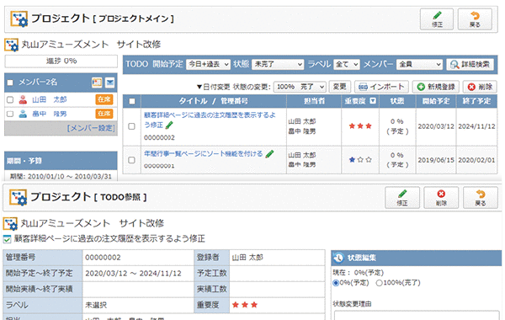Check the row checkbox for task 00000001
This screenshot has width=505, height=320.
(131, 160)
